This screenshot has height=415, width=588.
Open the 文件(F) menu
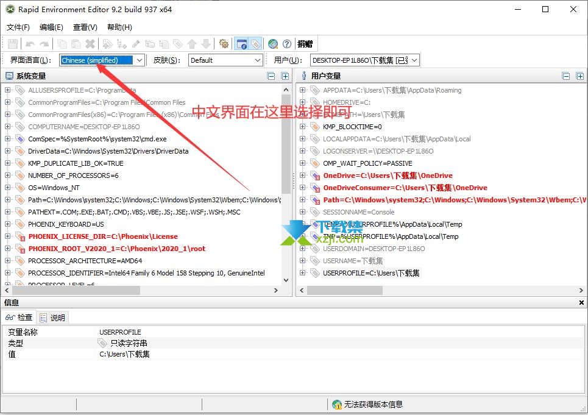coord(18,27)
